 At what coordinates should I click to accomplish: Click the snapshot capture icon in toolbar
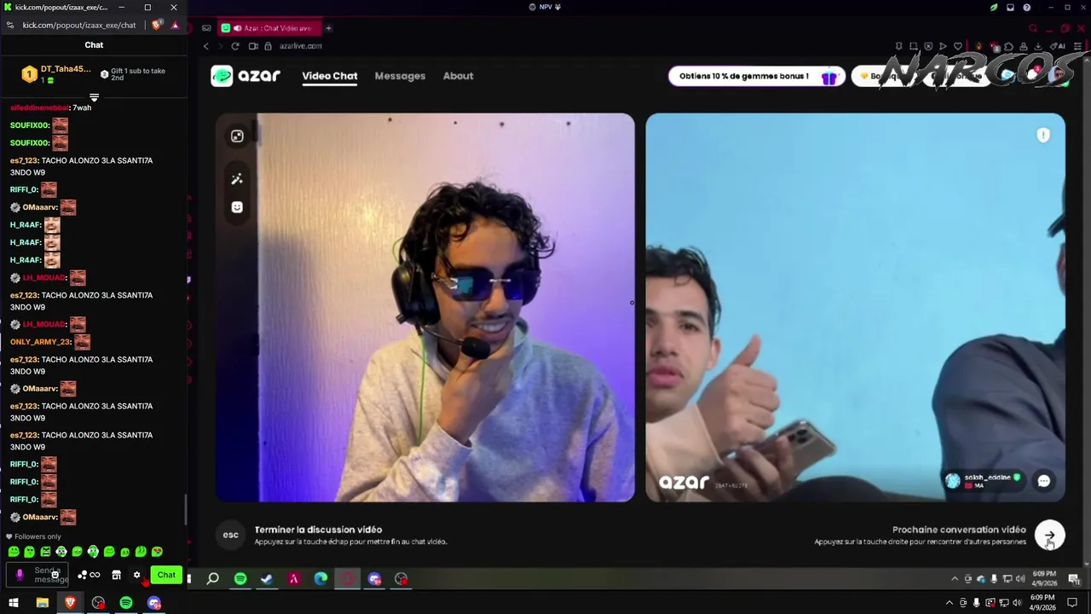tap(913, 46)
